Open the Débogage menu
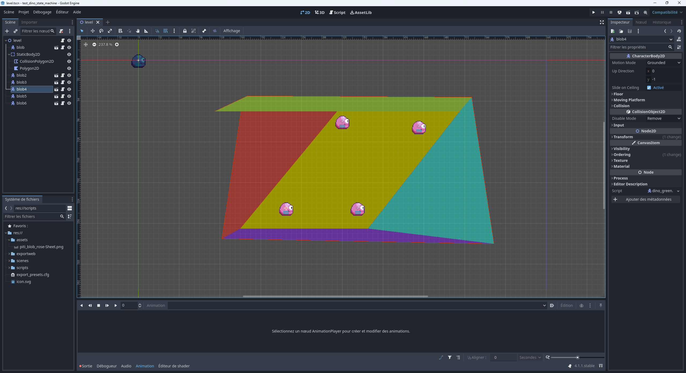This screenshot has width=686, height=373. pos(42,12)
